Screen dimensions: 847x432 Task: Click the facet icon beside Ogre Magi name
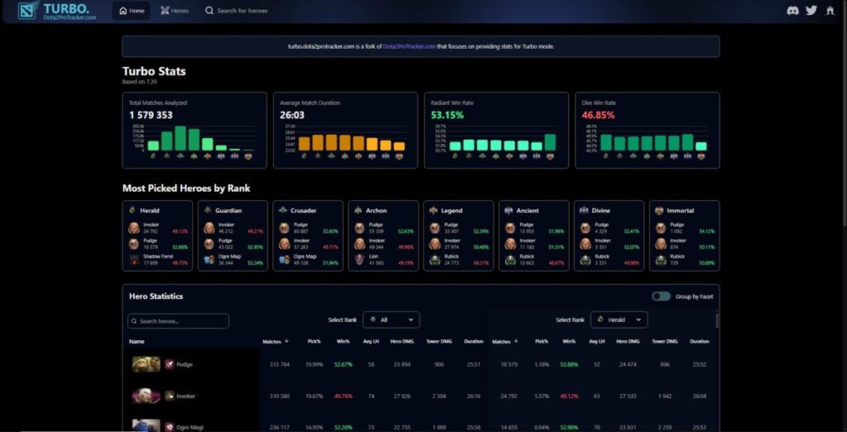pyautogui.click(x=170, y=426)
